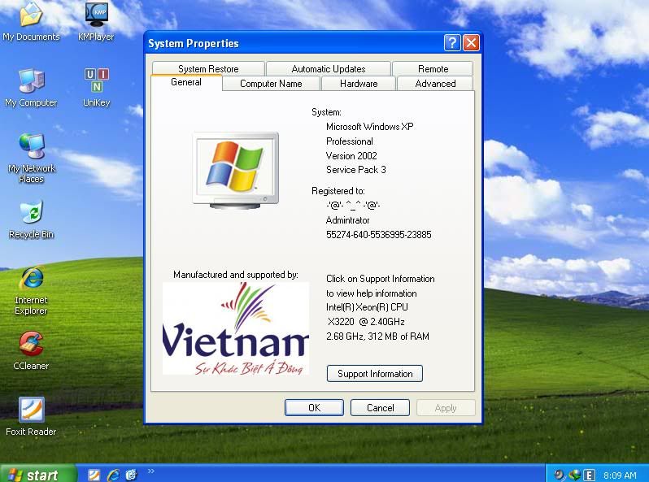The width and height of the screenshot is (649, 482).
Task: Click Support Information button
Action: tap(375, 374)
